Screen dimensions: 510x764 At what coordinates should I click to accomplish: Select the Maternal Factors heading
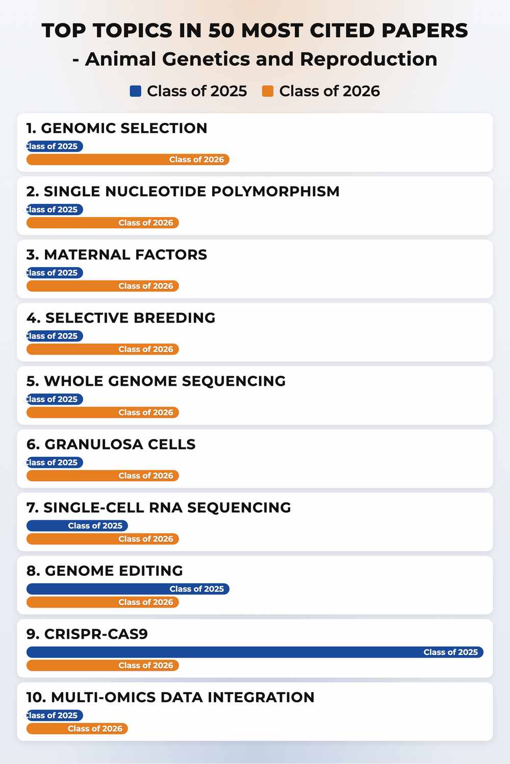coord(117,254)
